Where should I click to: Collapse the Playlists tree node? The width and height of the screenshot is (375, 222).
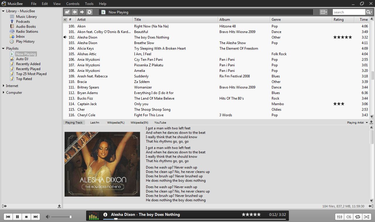(3, 48)
